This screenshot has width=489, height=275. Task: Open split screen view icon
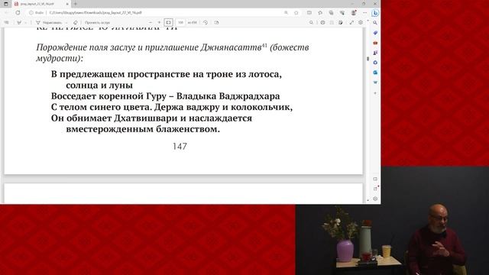click(x=309, y=13)
